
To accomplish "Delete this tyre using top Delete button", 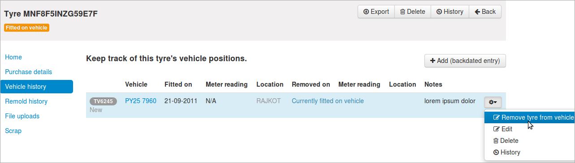I will tap(412, 12).
